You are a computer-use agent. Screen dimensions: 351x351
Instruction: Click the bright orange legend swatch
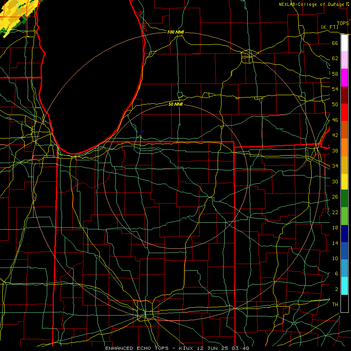[344, 147]
